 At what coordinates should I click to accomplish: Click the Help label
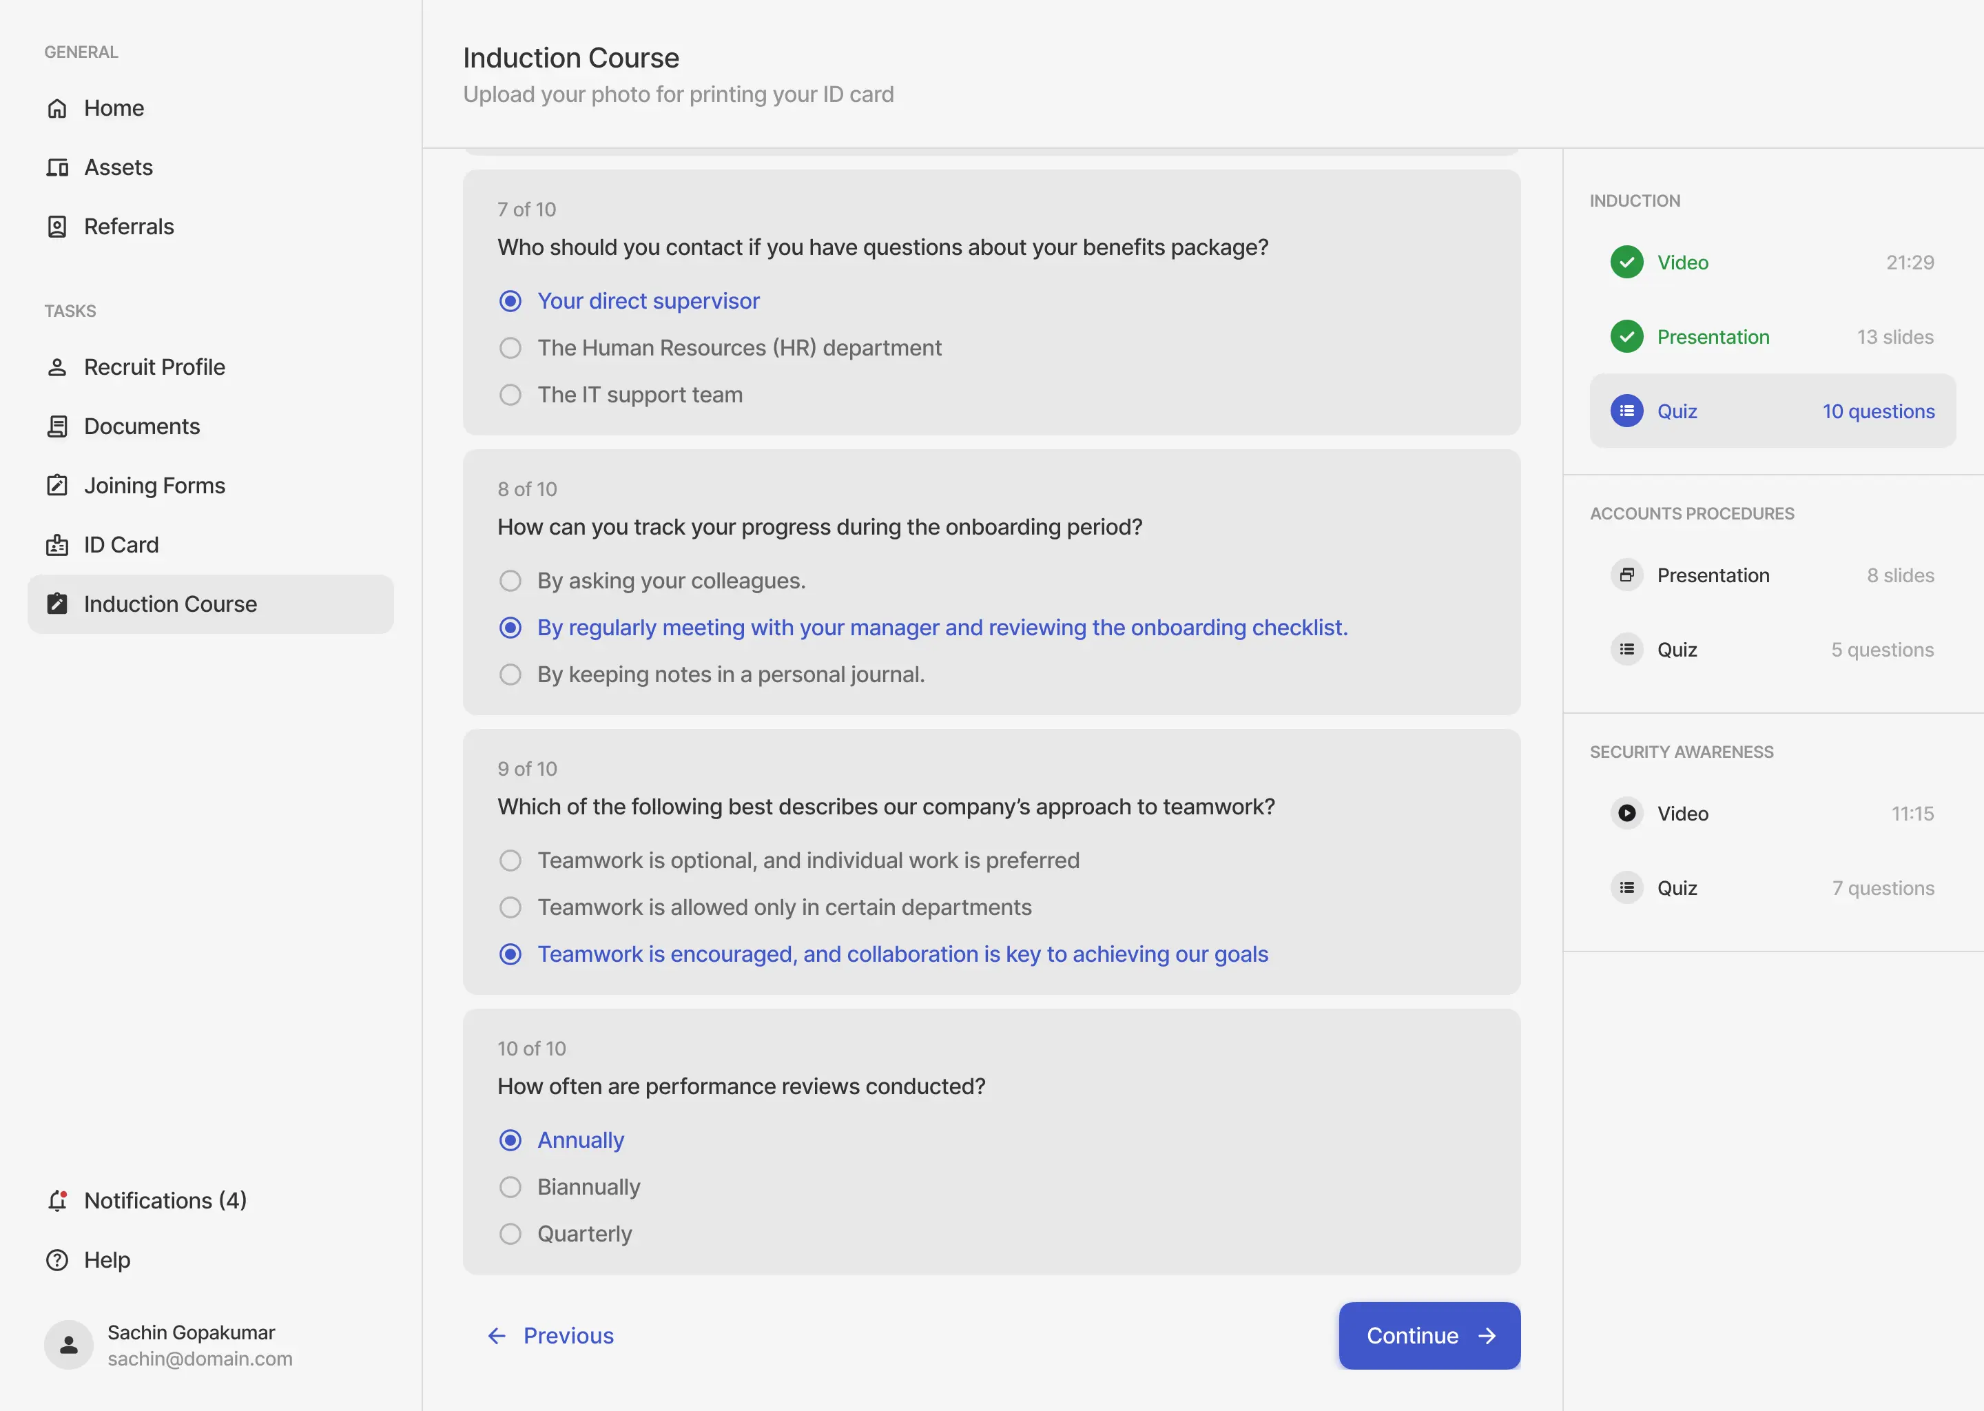107,1260
